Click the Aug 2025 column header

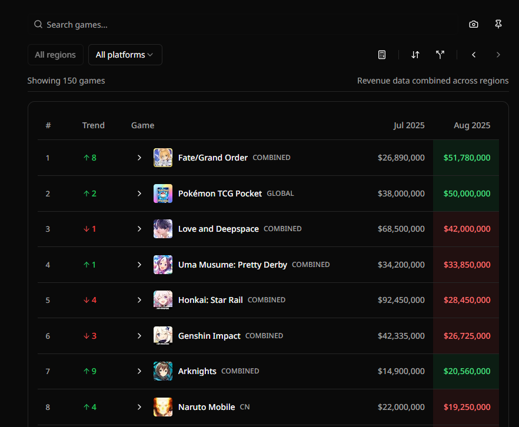pyautogui.click(x=472, y=125)
